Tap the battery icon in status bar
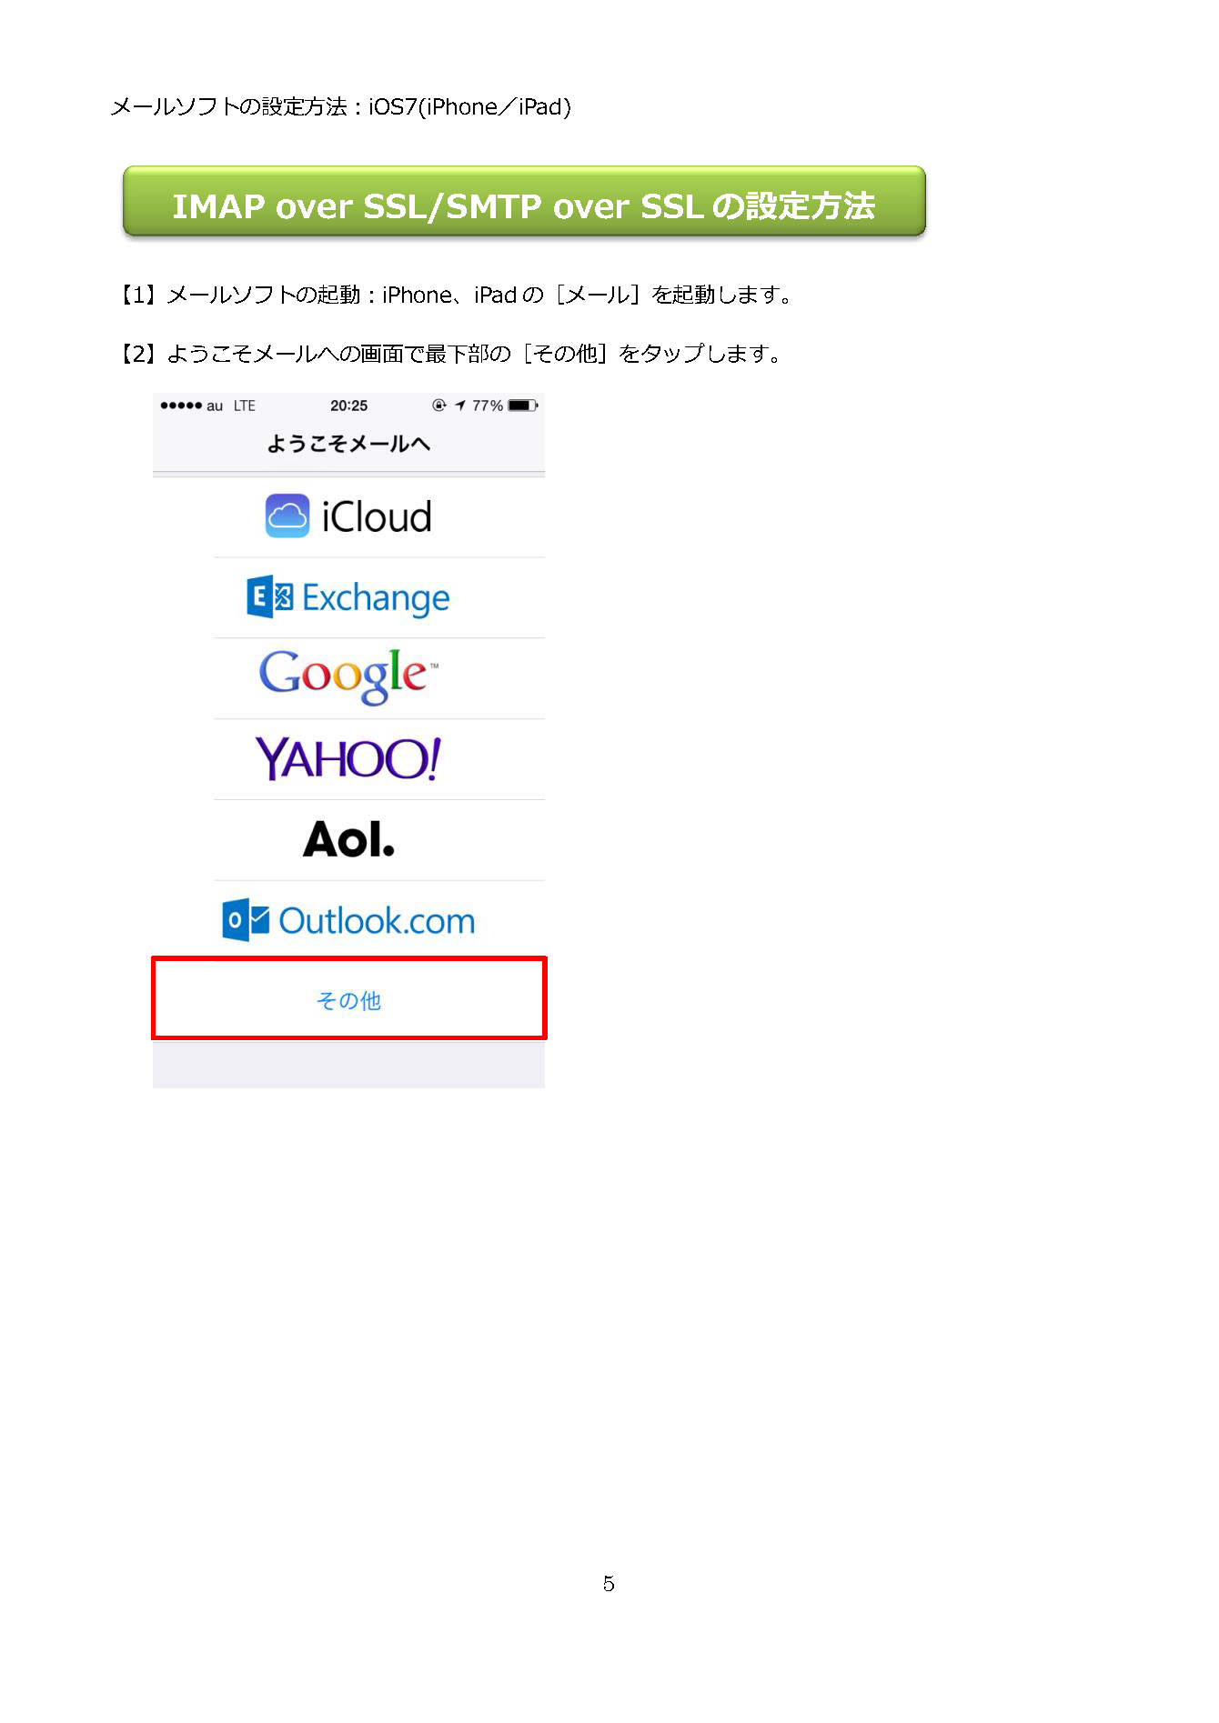Image resolution: width=1219 pixels, height=1723 pixels. (x=523, y=406)
